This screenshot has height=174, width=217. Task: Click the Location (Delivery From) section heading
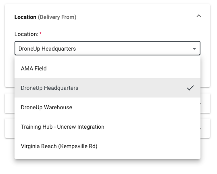click(x=46, y=17)
